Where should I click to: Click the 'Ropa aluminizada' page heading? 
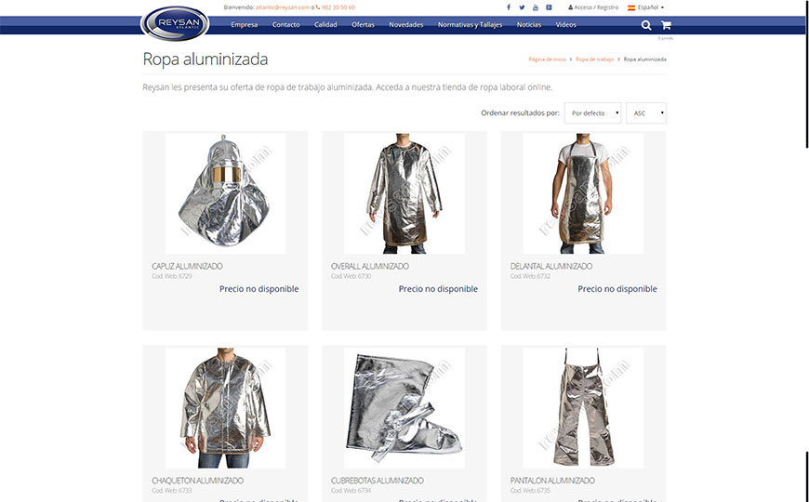pyautogui.click(x=206, y=59)
